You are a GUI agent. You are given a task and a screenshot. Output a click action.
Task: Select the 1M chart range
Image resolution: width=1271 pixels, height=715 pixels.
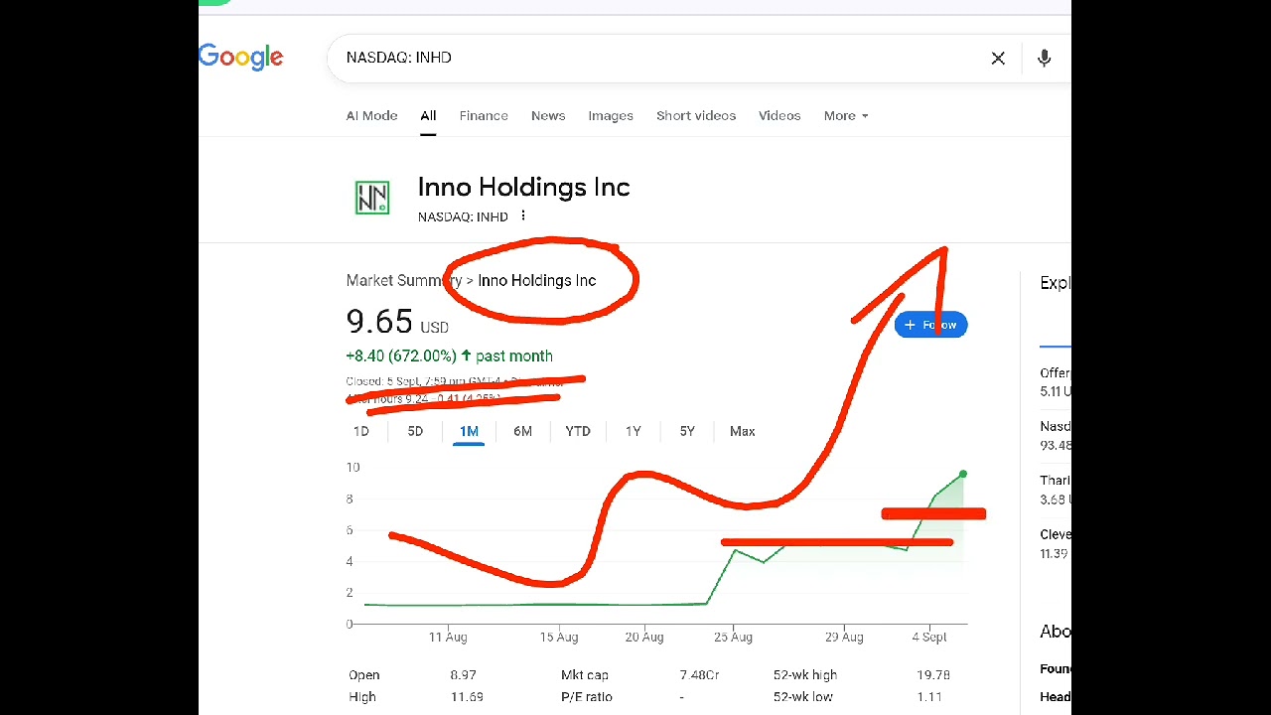(469, 431)
